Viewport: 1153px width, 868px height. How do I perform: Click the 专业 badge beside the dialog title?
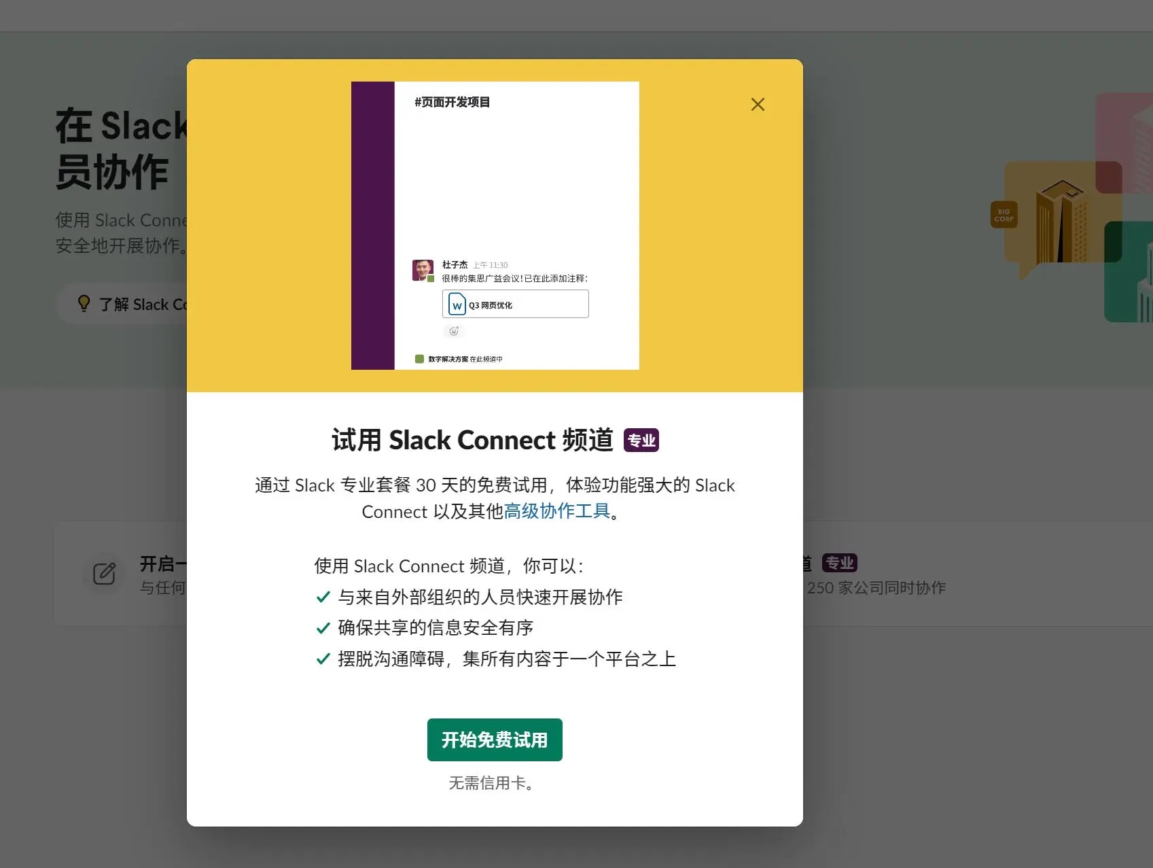click(x=641, y=440)
